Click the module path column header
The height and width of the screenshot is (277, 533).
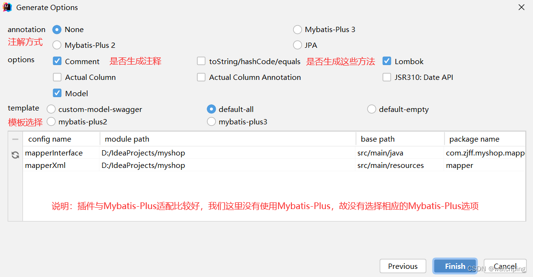(x=228, y=139)
